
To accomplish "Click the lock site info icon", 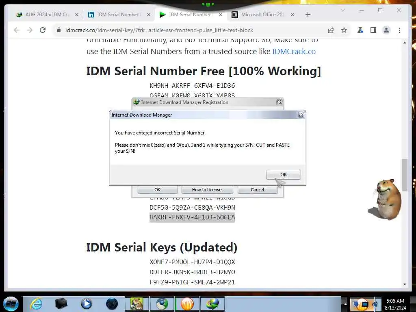I will pos(59,30).
